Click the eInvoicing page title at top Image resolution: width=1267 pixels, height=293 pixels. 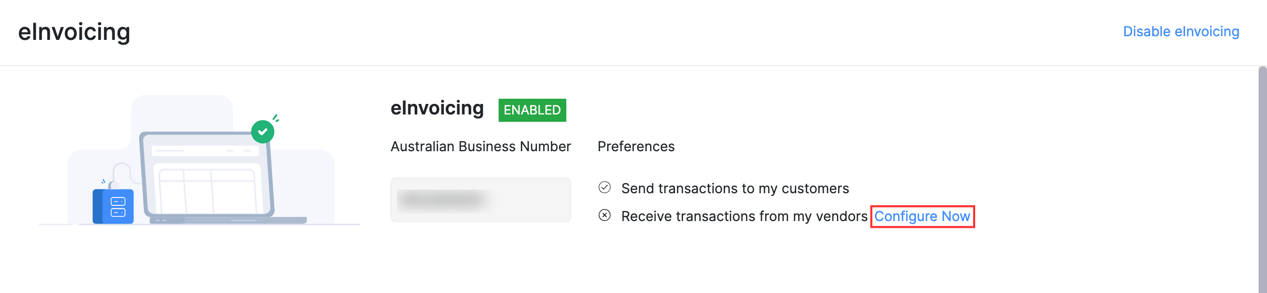pos(74,32)
